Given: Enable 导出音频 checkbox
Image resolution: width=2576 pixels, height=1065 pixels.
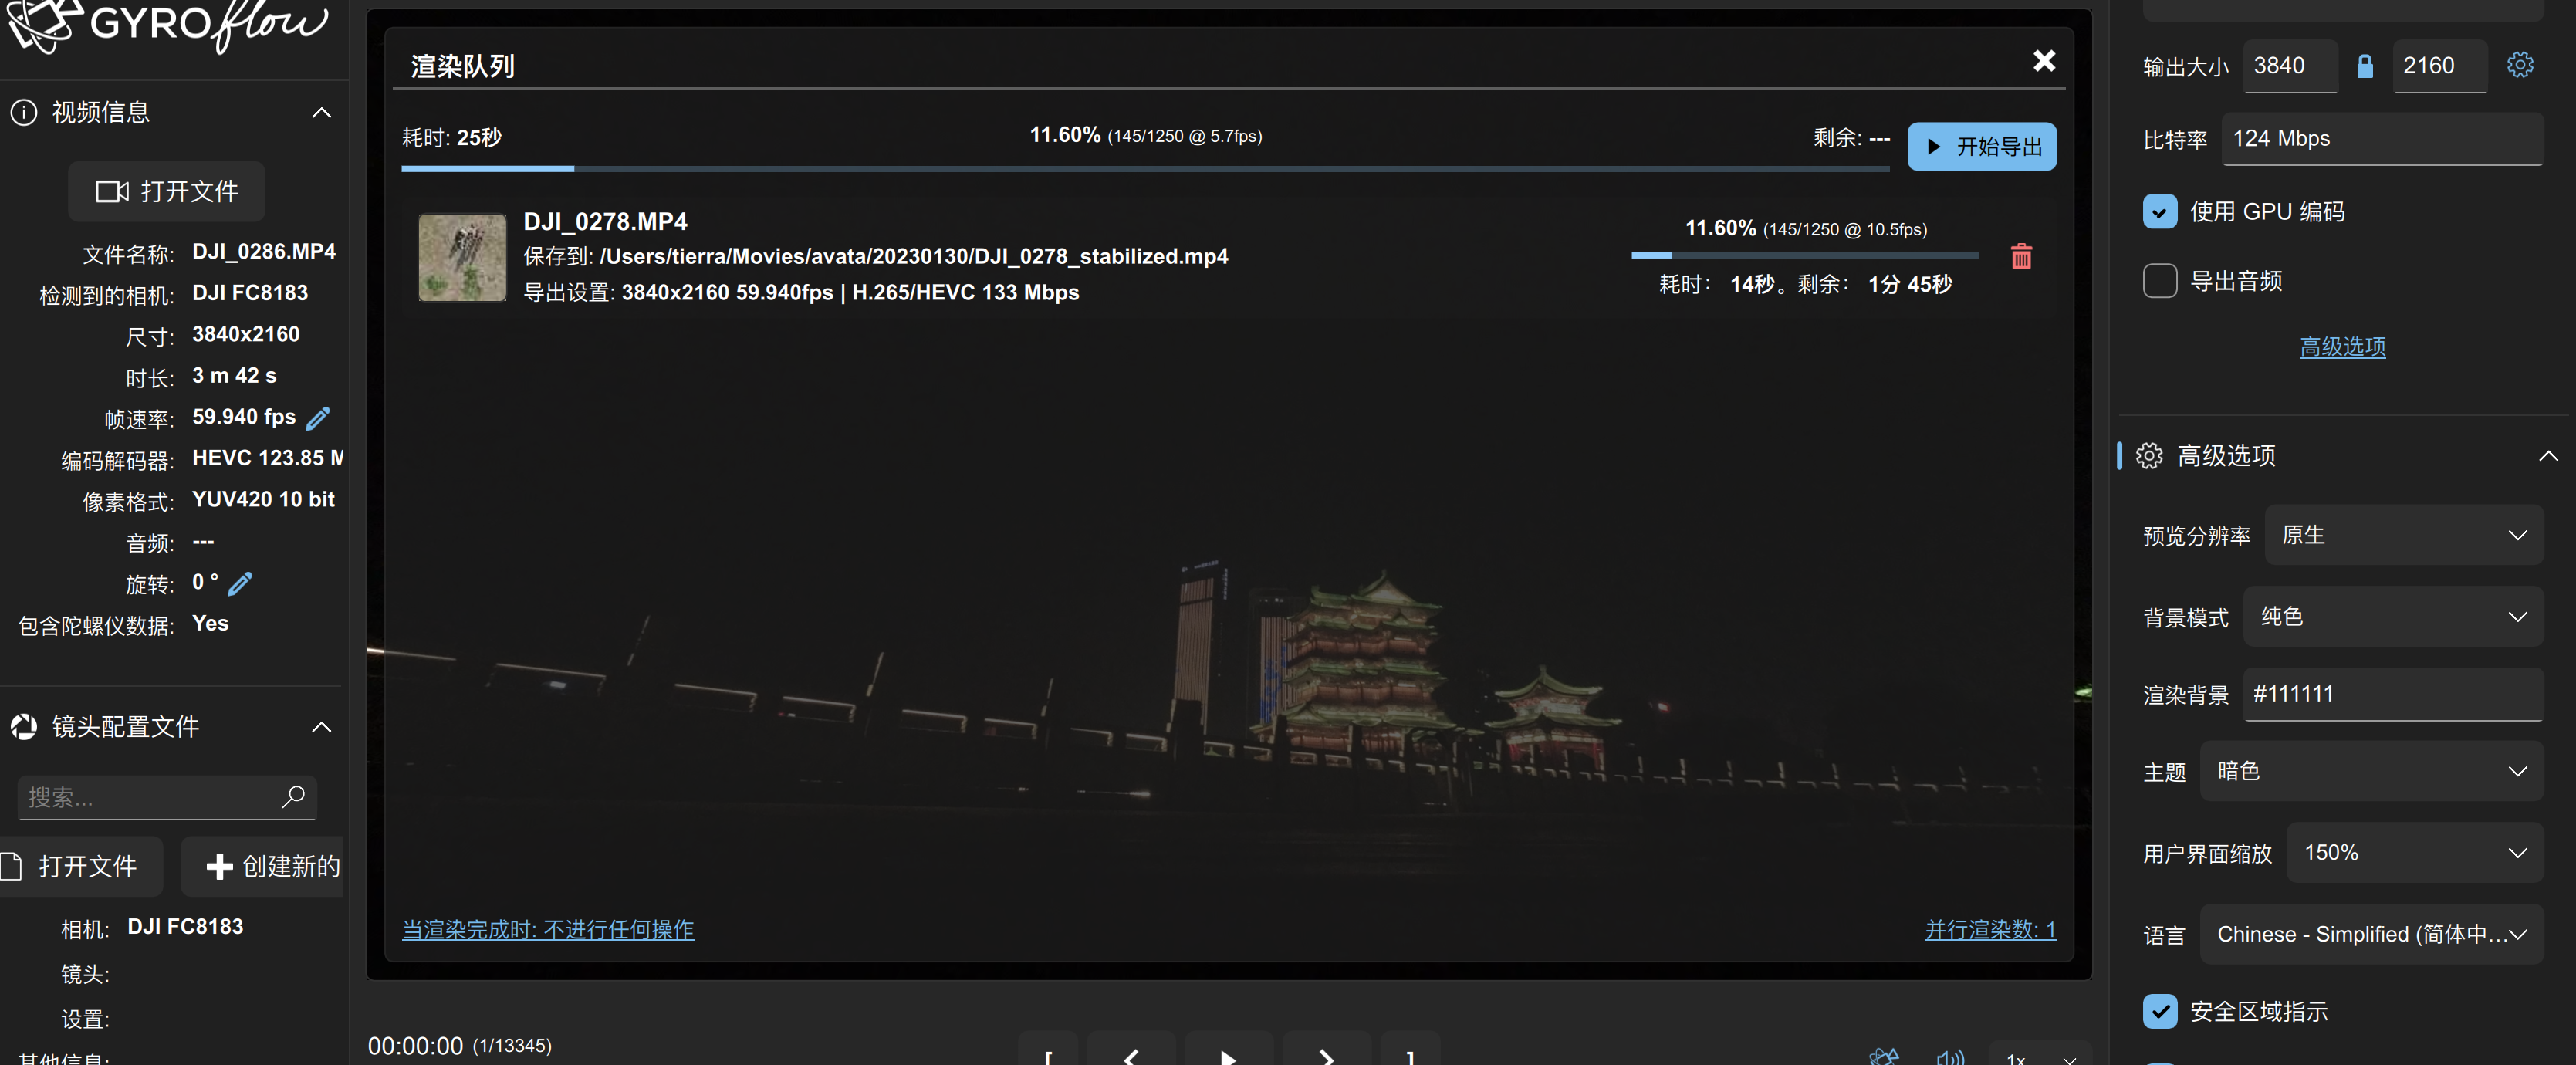Looking at the screenshot, I should click(2160, 281).
